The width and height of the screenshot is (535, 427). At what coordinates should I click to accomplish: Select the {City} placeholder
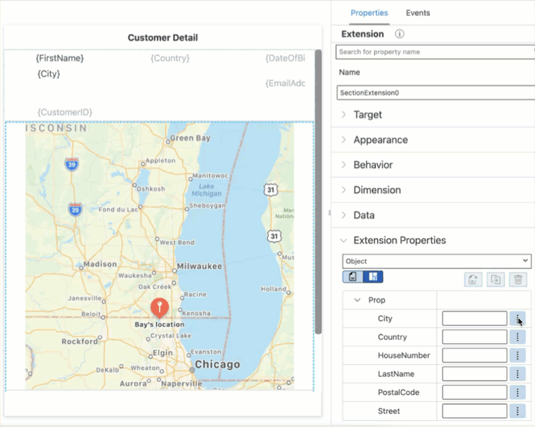coord(49,74)
